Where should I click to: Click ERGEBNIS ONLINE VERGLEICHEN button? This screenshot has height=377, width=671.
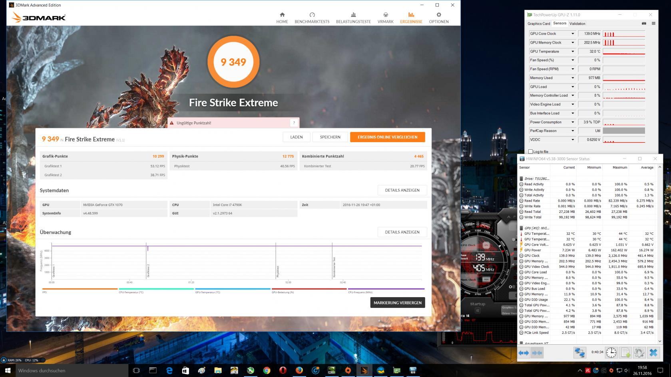[387, 137]
